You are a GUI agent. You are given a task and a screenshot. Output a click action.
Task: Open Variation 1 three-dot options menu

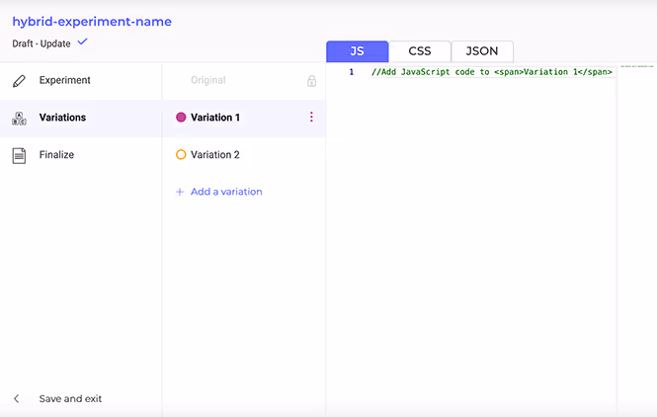click(x=311, y=117)
